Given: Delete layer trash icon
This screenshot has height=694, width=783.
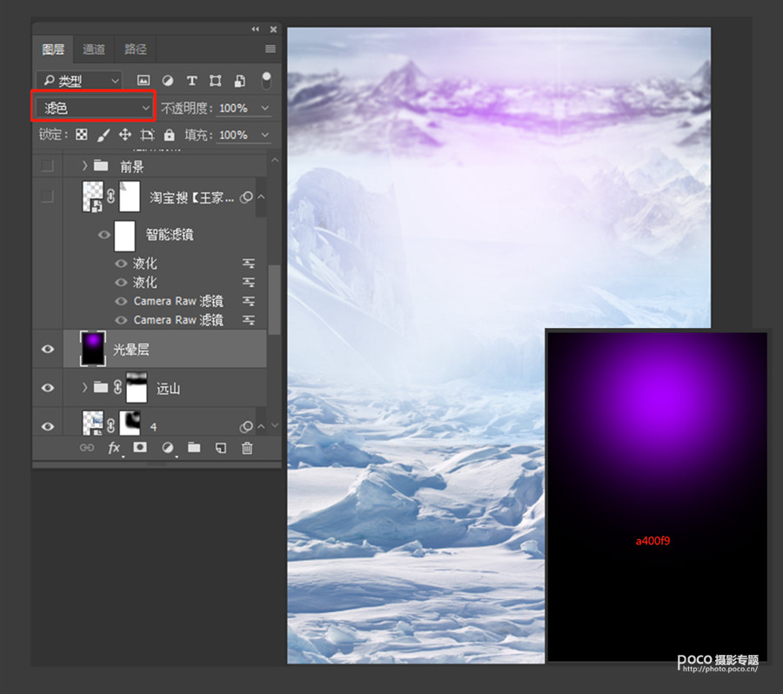Looking at the screenshot, I should pos(247,448).
